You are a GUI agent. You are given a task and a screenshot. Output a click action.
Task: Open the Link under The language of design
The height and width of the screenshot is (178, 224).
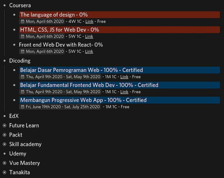(89, 21)
